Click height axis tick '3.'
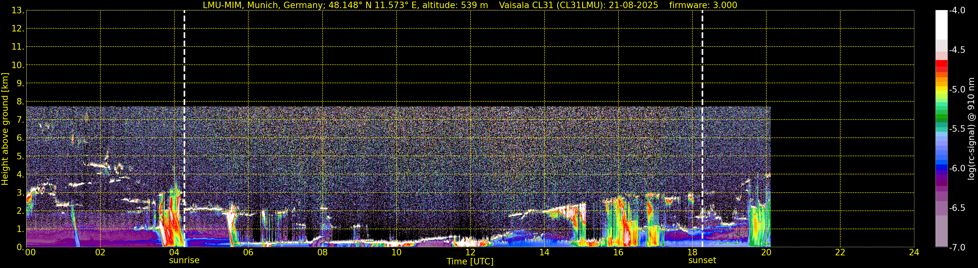 click(20, 193)
